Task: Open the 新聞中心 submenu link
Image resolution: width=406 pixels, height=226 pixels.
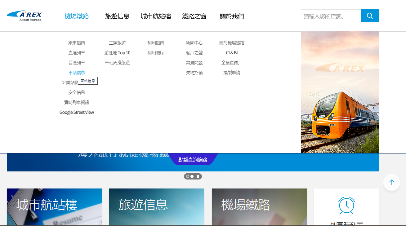Action: (x=194, y=43)
